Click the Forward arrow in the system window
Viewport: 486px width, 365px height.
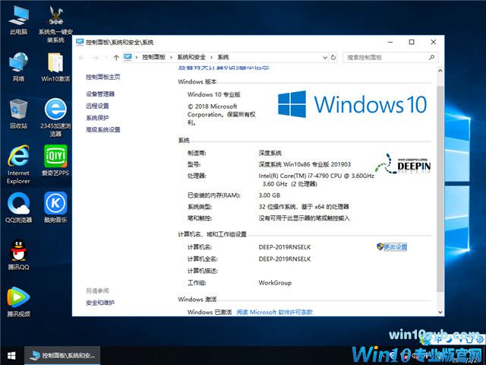pyautogui.click(x=96, y=58)
